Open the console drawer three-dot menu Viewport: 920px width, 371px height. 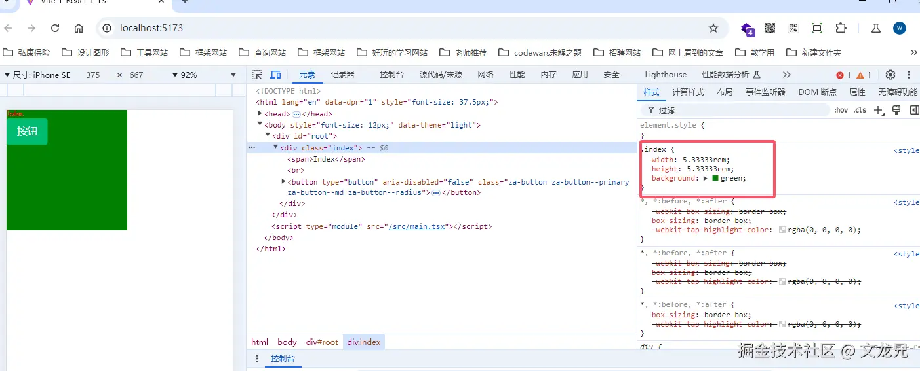(257, 359)
